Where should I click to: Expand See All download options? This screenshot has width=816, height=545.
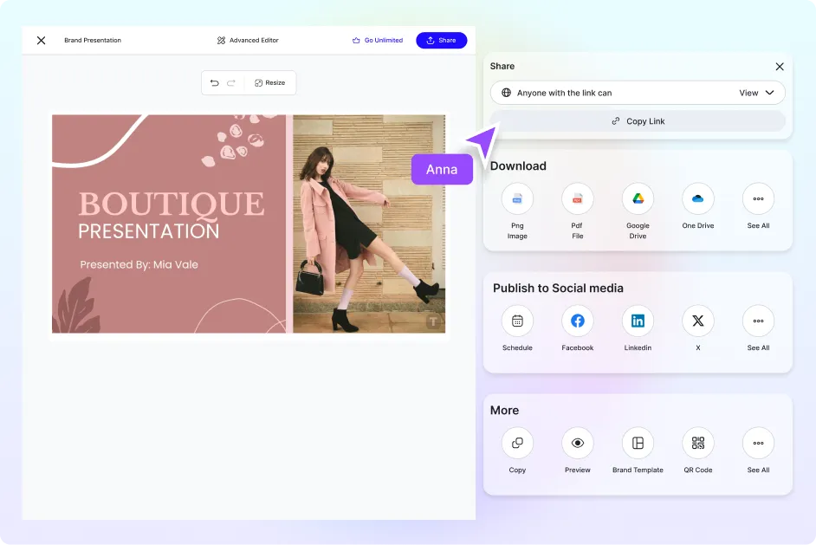758,199
